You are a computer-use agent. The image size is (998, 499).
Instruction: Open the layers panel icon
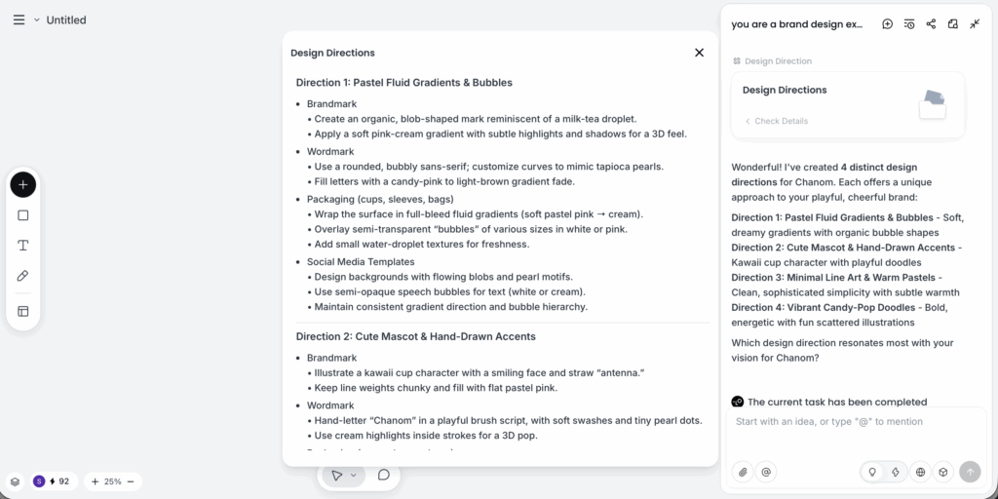click(16, 481)
